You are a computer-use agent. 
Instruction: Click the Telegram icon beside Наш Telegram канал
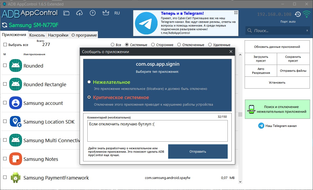pyautogui.click(x=261, y=126)
